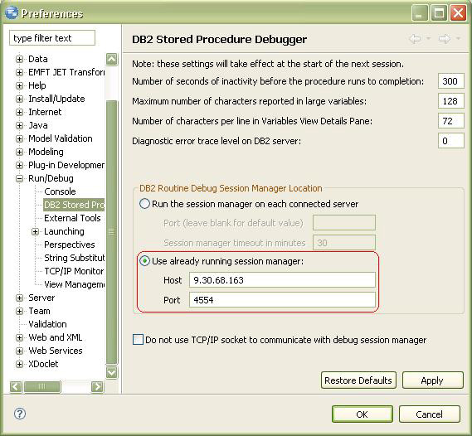The width and height of the screenshot is (472, 436).
Task: Click inactivity seconds field showing 300
Action: pyautogui.click(x=451, y=81)
